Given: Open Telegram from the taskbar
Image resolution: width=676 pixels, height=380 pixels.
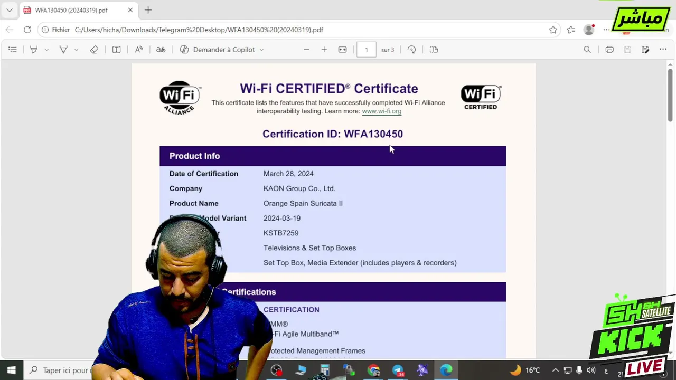Looking at the screenshot, I should click(398, 370).
